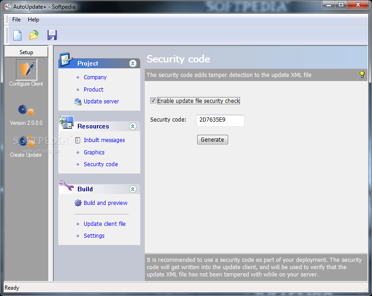Click the AutoUpdate+ title bar app icon
This screenshot has width=372, height=296.
pyautogui.click(x=7, y=7)
